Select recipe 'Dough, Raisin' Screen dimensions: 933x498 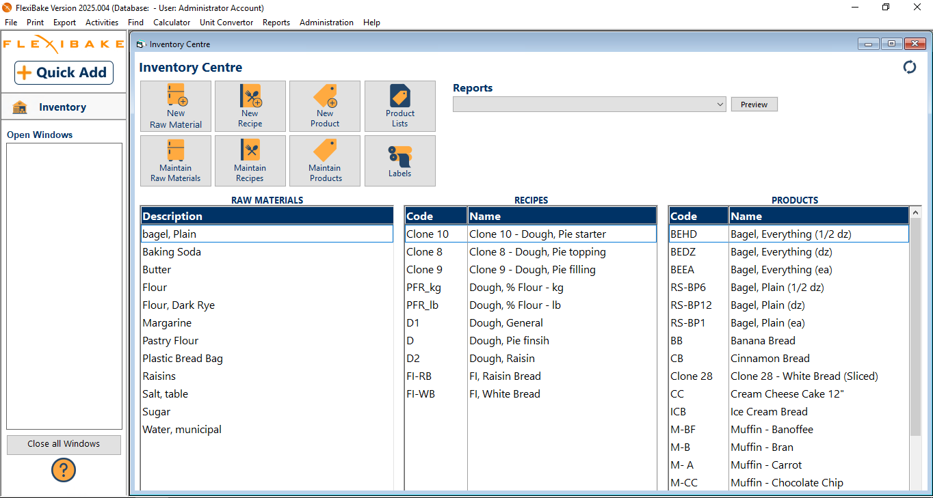pyautogui.click(x=531, y=359)
